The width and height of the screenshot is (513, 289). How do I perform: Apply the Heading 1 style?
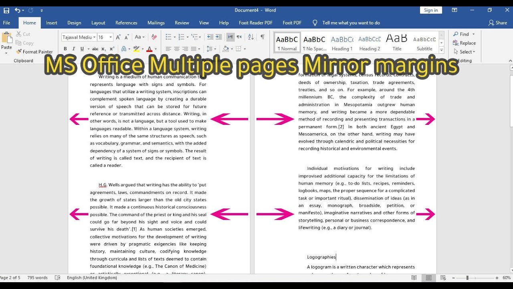342,43
